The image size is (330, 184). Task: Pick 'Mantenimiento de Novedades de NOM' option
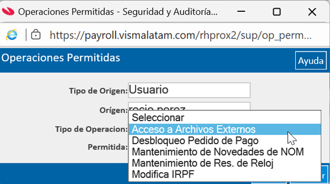[225, 152]
